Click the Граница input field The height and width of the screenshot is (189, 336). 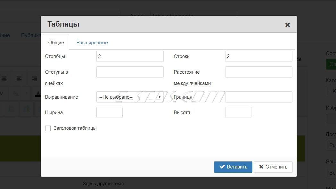[x=258, y=97]
